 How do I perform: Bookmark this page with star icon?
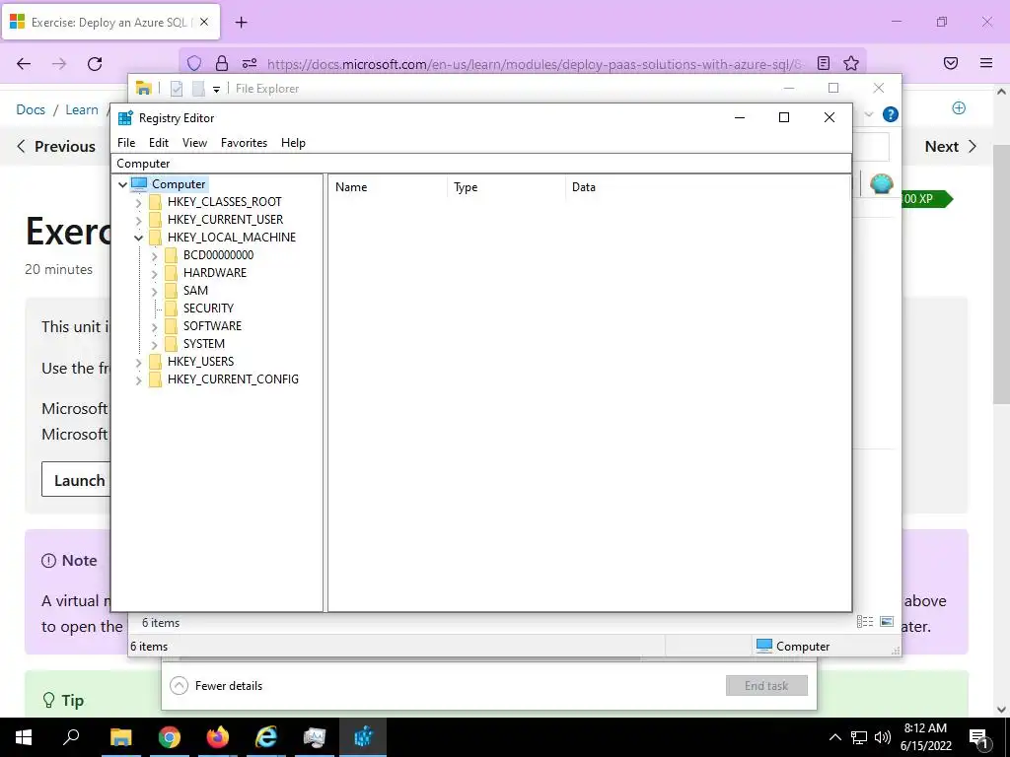(851, 63)
